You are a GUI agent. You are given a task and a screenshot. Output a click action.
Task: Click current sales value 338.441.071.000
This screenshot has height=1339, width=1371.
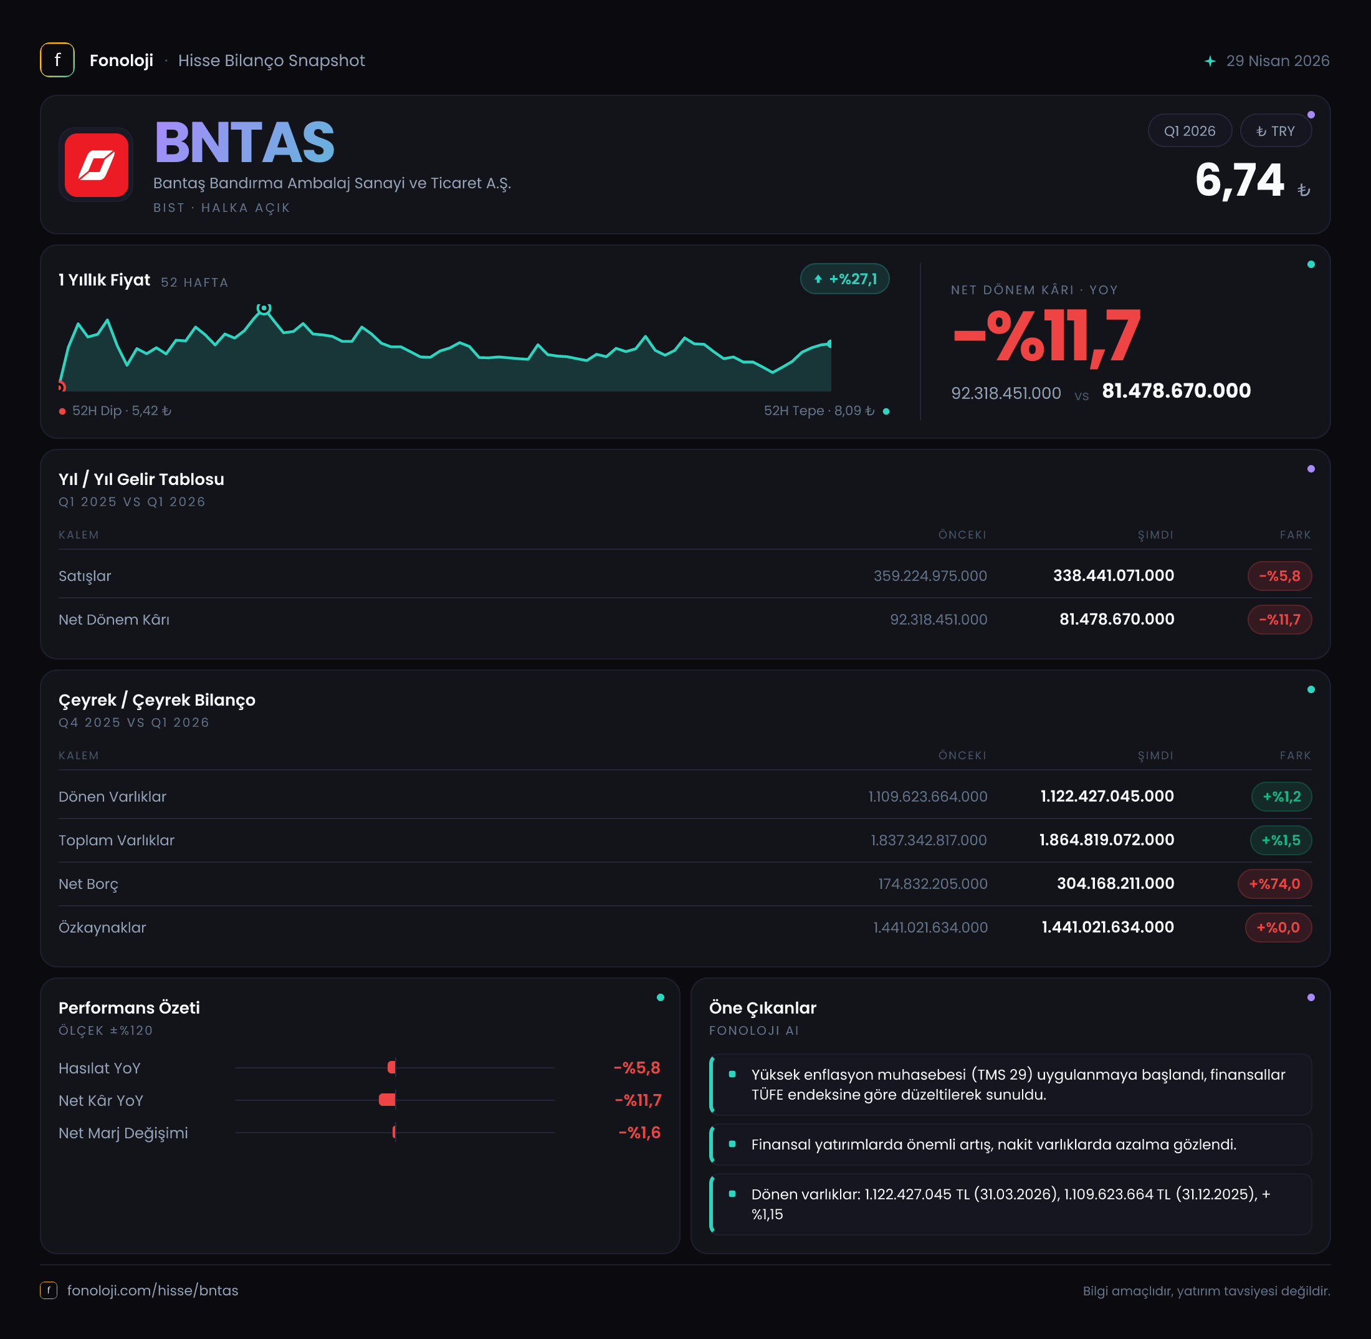[x=1114, y=576]
